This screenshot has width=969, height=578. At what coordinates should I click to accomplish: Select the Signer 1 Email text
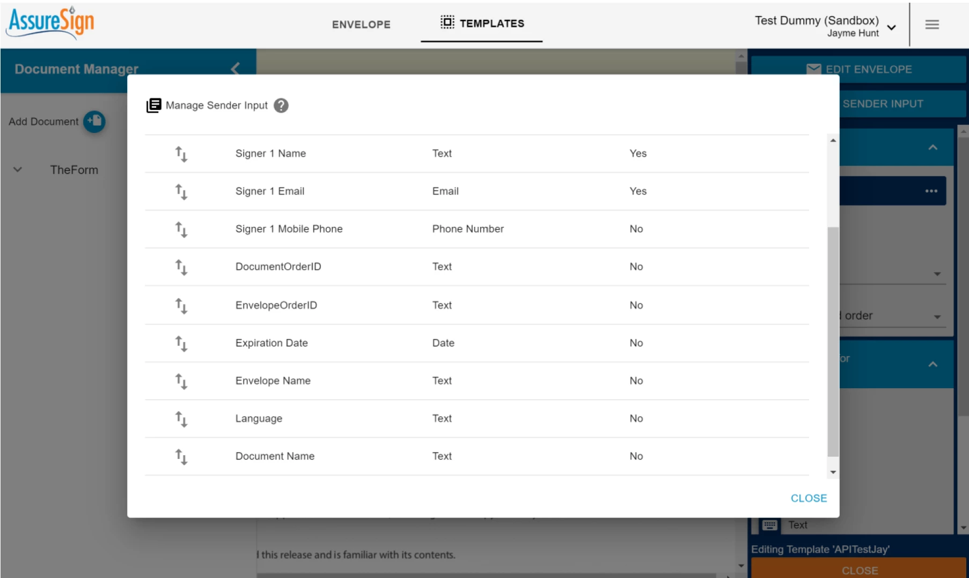pyautogui.click(x=270, y=191)
